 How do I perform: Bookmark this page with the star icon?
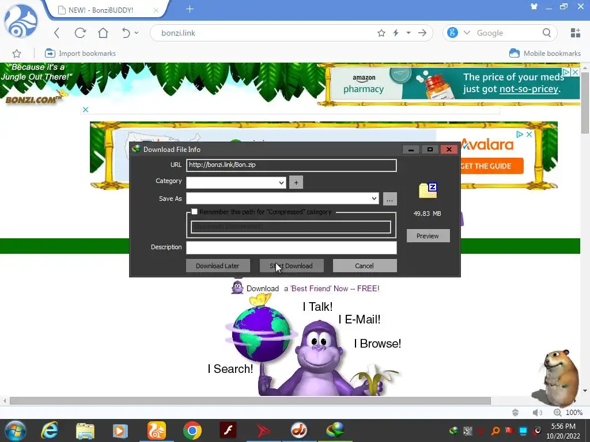tap(381, 33)
